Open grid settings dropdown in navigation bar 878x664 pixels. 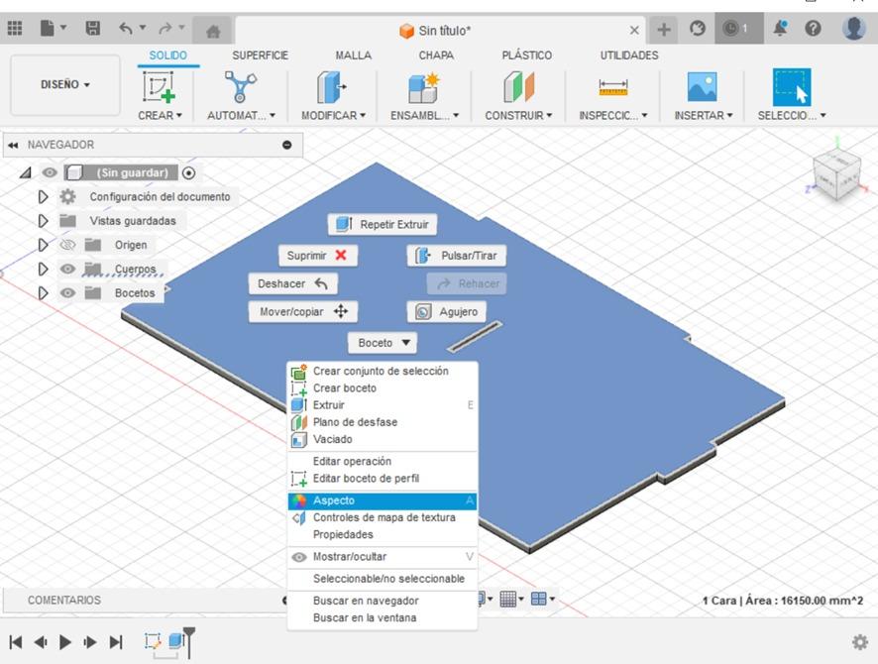511,599
